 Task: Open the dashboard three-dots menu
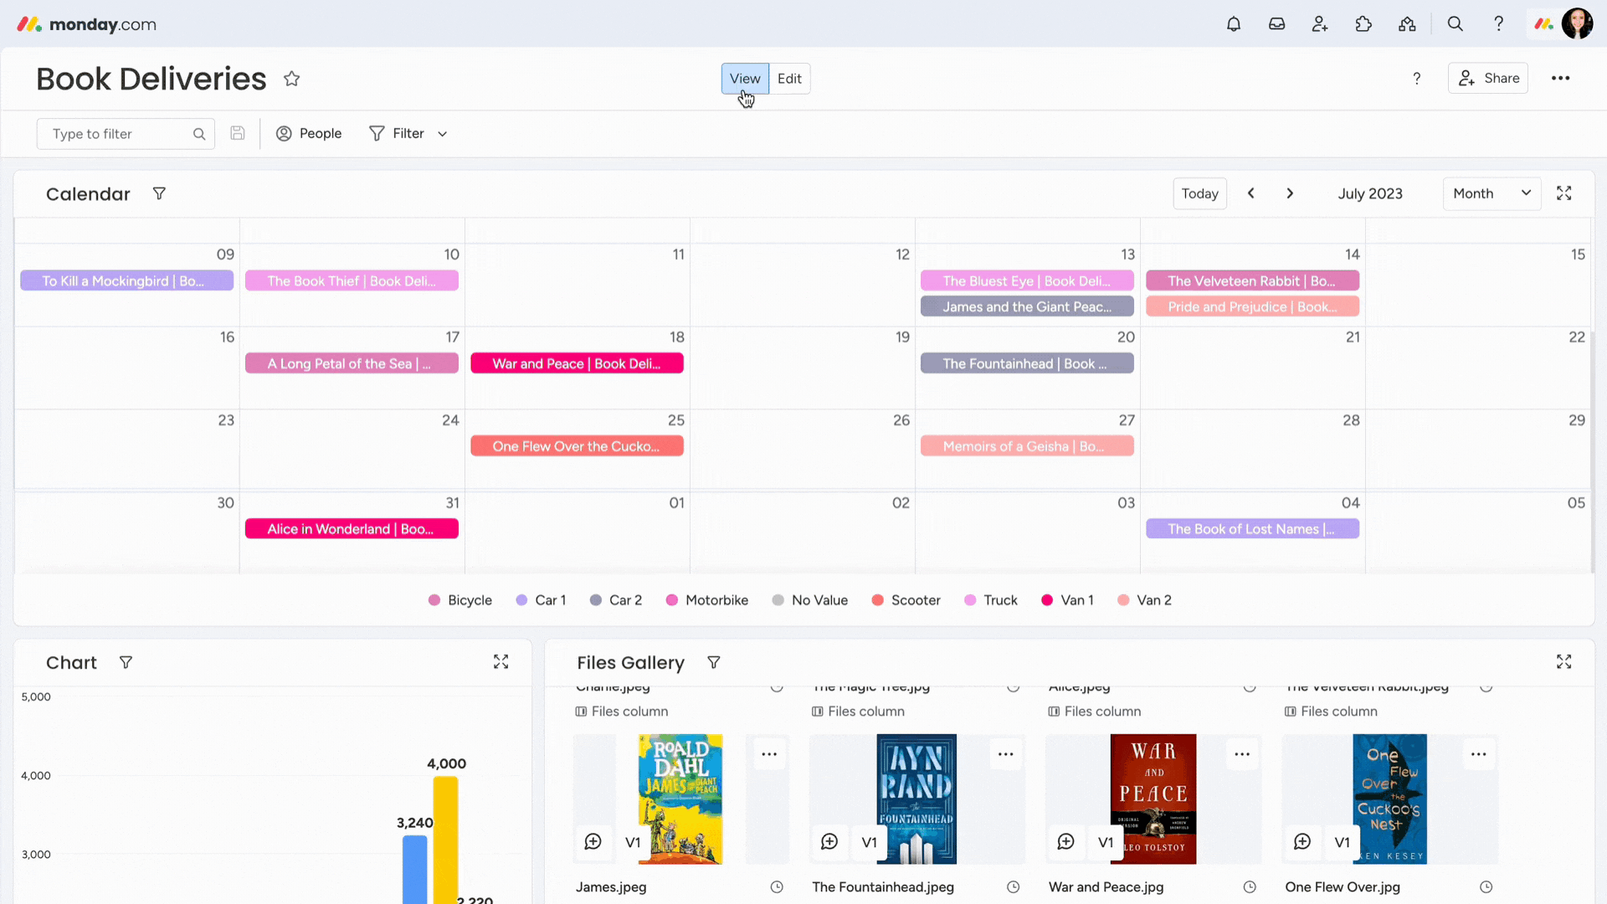(1560, 79)
